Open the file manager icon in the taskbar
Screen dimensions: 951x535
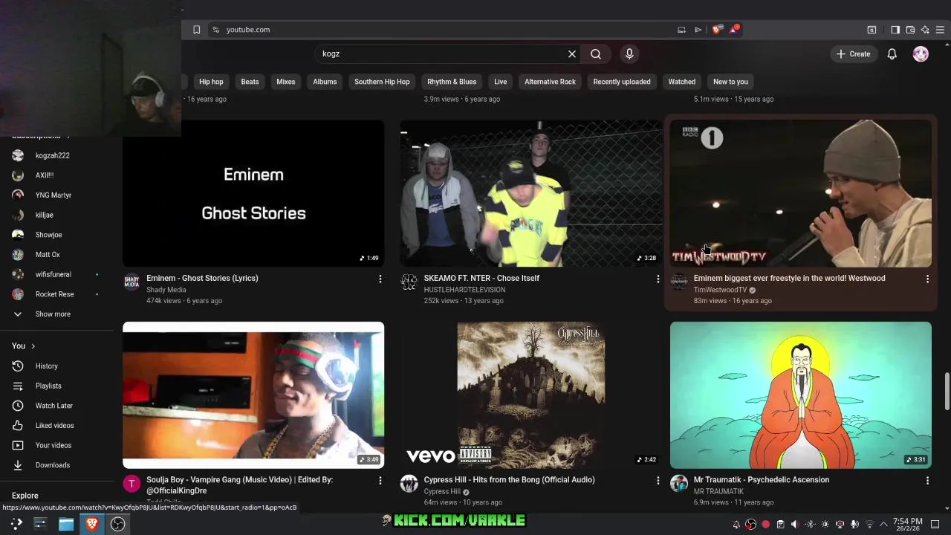click(x=66, y=524)
